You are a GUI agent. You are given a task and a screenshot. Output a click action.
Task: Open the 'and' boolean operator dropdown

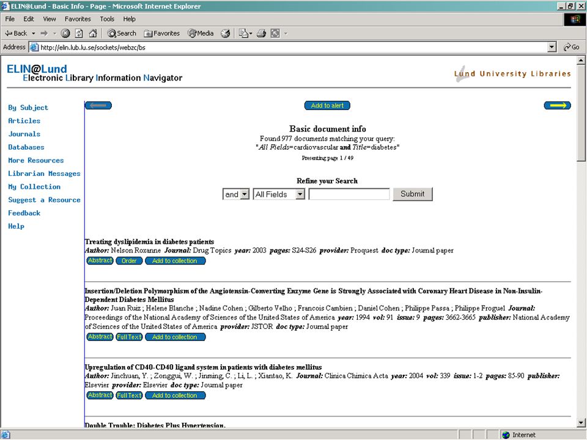point(236,194)
